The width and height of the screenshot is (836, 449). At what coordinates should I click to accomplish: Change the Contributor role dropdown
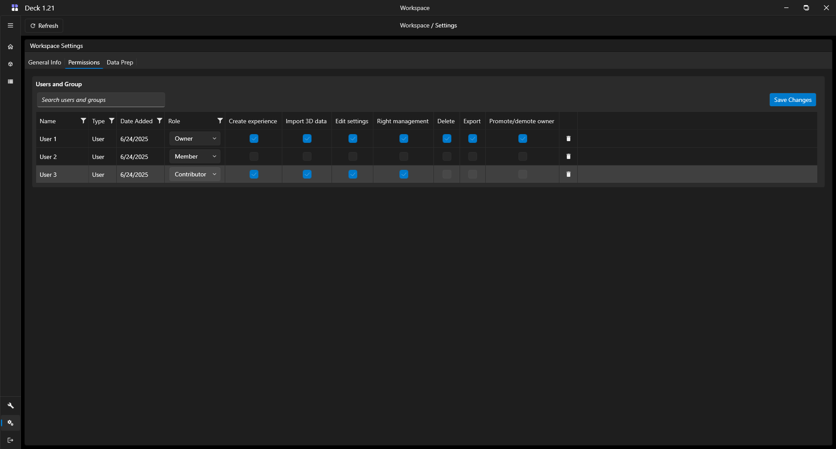[x=195, y=174]
